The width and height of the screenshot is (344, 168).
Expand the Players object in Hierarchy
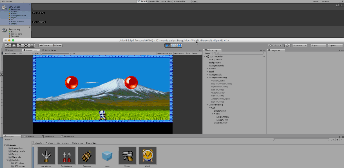207,68
